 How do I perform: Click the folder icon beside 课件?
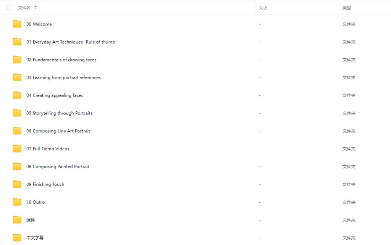coord(17,220)
